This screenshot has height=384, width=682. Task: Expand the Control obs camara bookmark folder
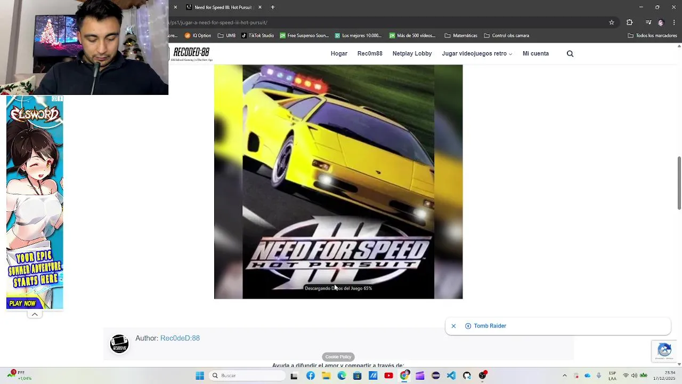[x=506, y=36]
